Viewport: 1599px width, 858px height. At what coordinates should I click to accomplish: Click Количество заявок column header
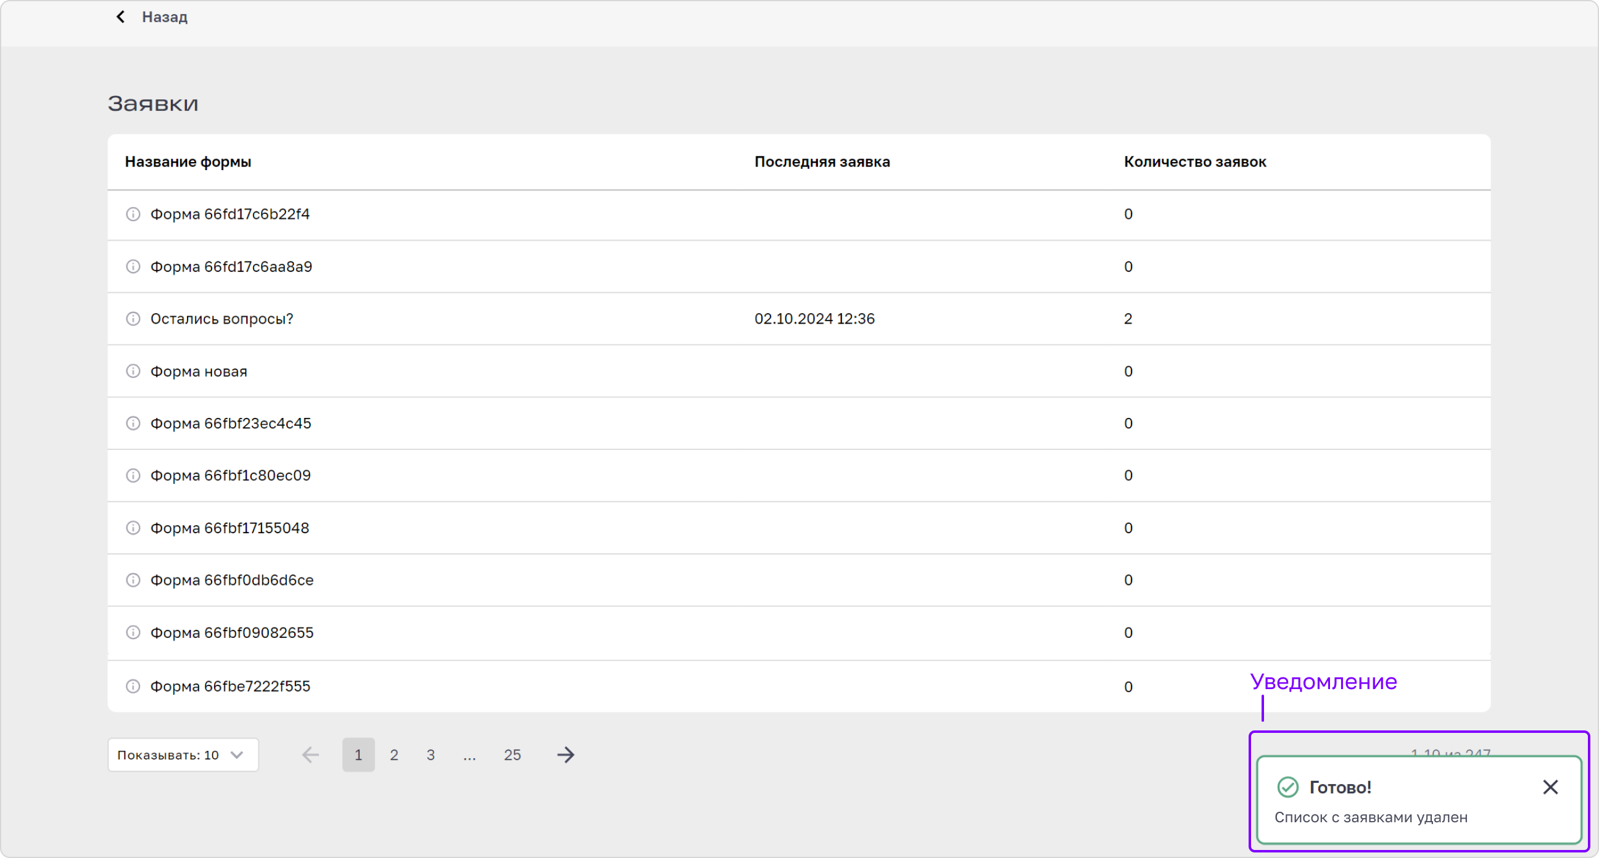pyautogui.click(x=1195, y=162)
